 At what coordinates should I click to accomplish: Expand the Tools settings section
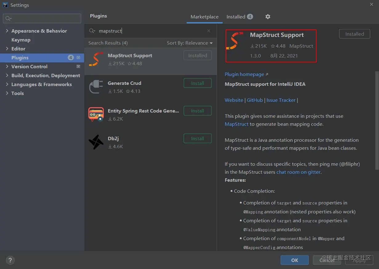[x=7, y=93]
